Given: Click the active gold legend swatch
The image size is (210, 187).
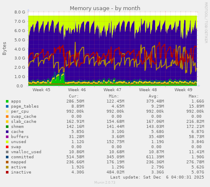Looking at the screenshot, I should pos(7,167).
